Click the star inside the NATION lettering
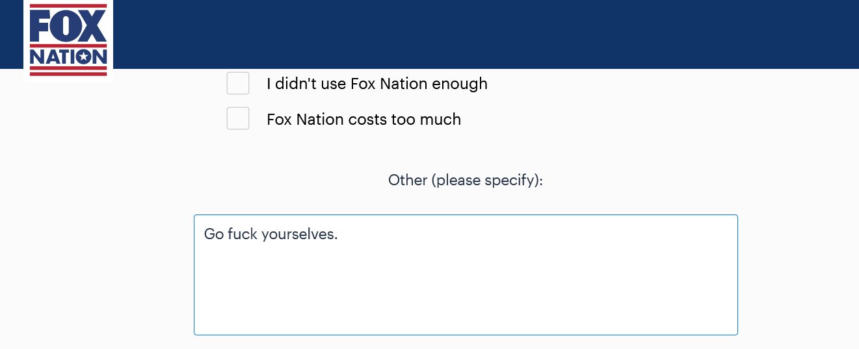 84,57
